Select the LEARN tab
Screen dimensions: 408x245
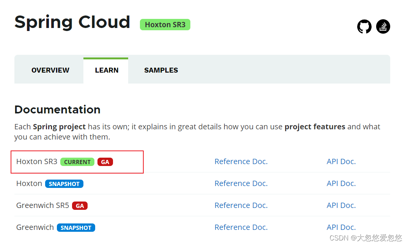[x=107, y=70]
